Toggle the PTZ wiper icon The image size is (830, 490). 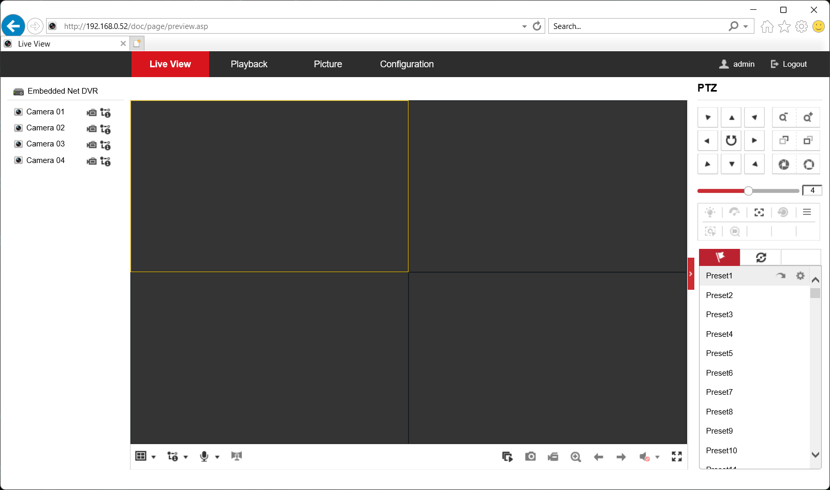click(734, 212)
